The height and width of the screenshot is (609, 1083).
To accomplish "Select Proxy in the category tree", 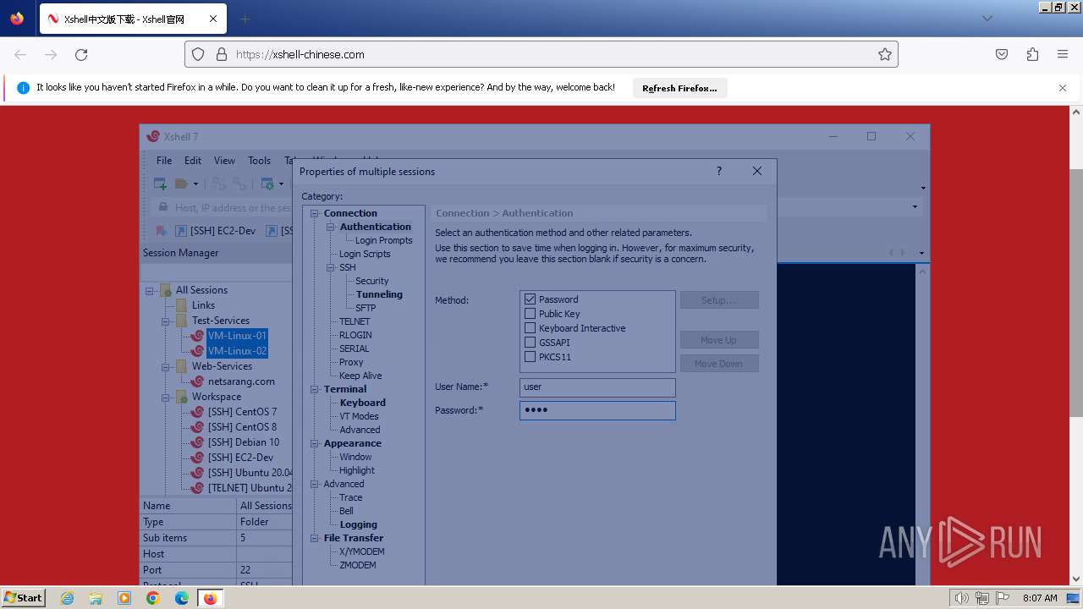I will pos(351,362).
